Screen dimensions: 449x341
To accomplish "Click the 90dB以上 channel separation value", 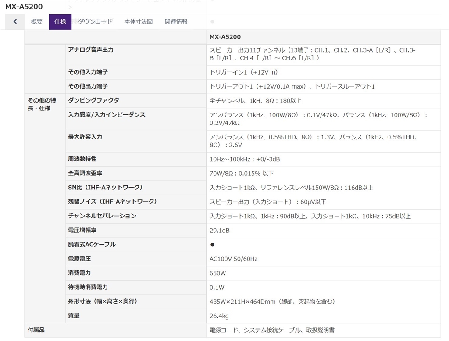I will [x=292, y=216].
